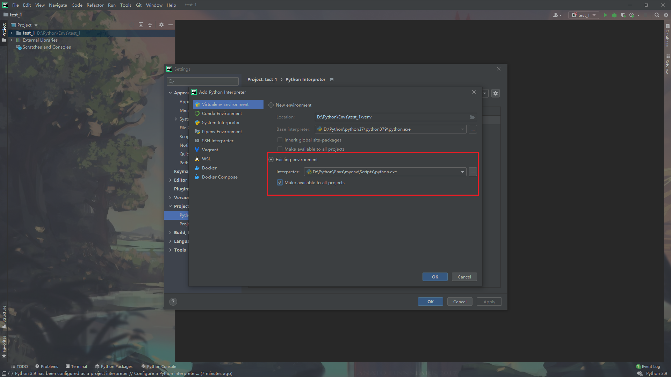
Task: Open the Python Packages tool window
Action: coord(114,367)
